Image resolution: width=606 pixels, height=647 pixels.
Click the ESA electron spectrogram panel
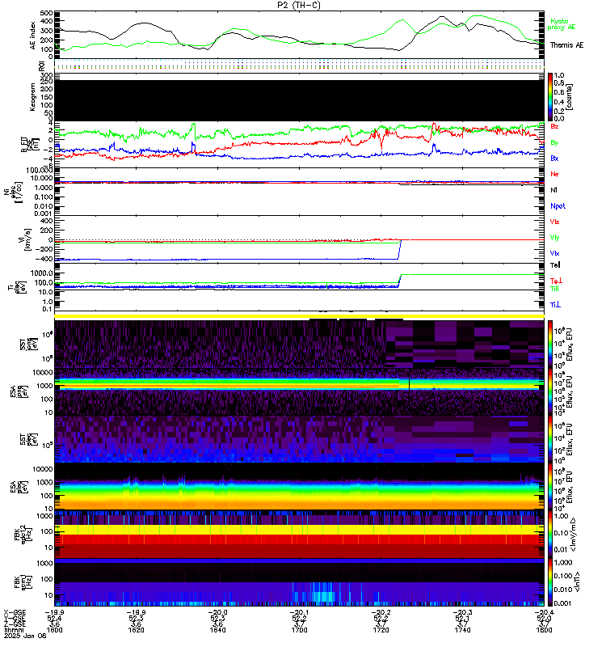pyautogui.click(x=299, y=487)
